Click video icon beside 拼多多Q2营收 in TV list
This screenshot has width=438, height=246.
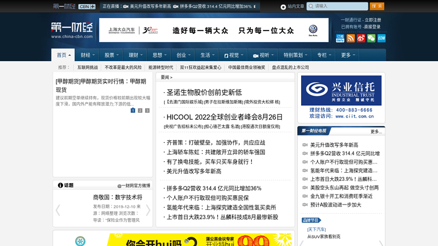point(305,154)
